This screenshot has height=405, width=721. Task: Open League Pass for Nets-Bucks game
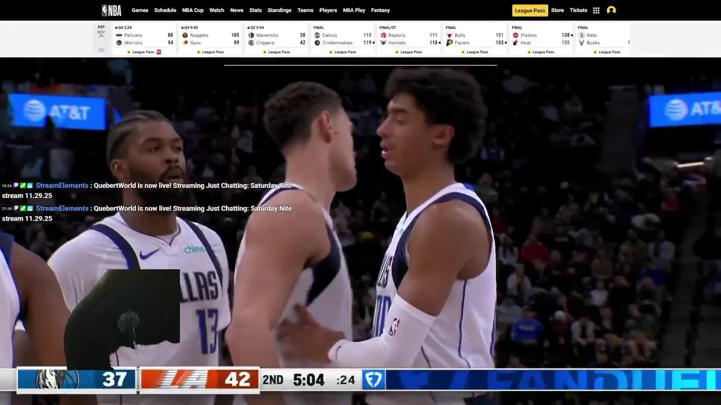(606, 52)
